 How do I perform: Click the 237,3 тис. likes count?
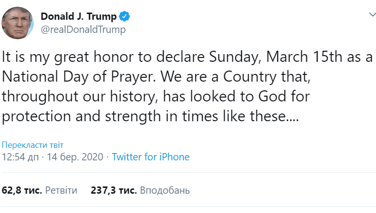pos(113,190)
